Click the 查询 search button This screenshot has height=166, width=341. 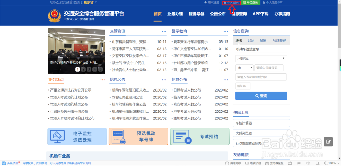tap(261, 96)
